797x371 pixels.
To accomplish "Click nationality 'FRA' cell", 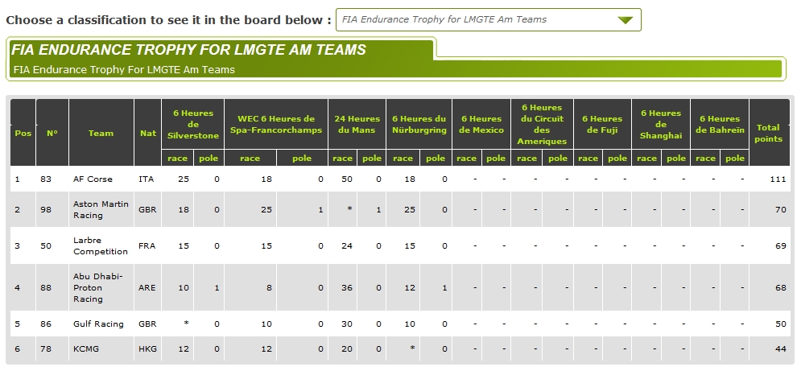I will coord(147,246).
